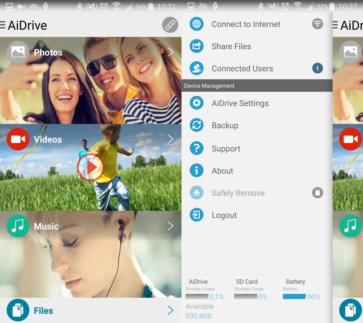Open the Photos category icon
This screenshot has height=323, width=363.
[x=18, y=52]
